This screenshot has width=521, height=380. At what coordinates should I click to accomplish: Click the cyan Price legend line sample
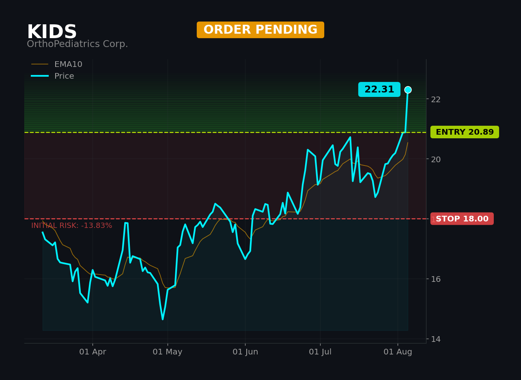click(x=40, y=76)
